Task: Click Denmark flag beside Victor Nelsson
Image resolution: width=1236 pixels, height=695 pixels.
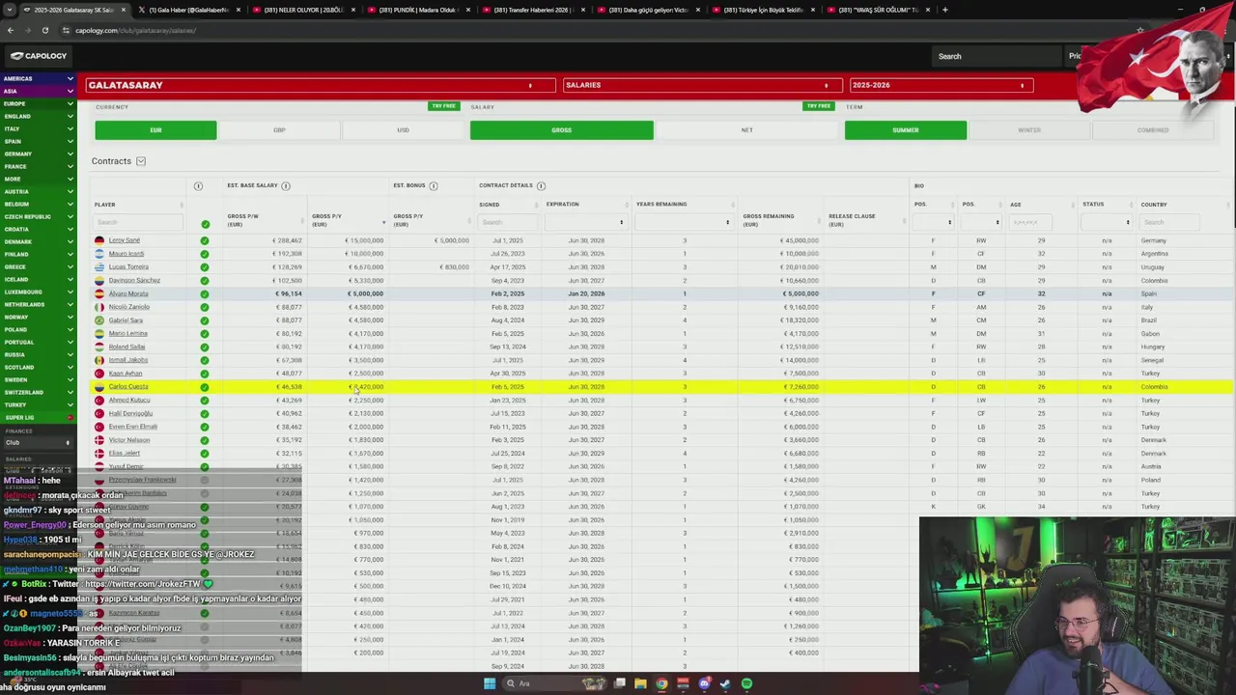Action: tap(99, 440)
